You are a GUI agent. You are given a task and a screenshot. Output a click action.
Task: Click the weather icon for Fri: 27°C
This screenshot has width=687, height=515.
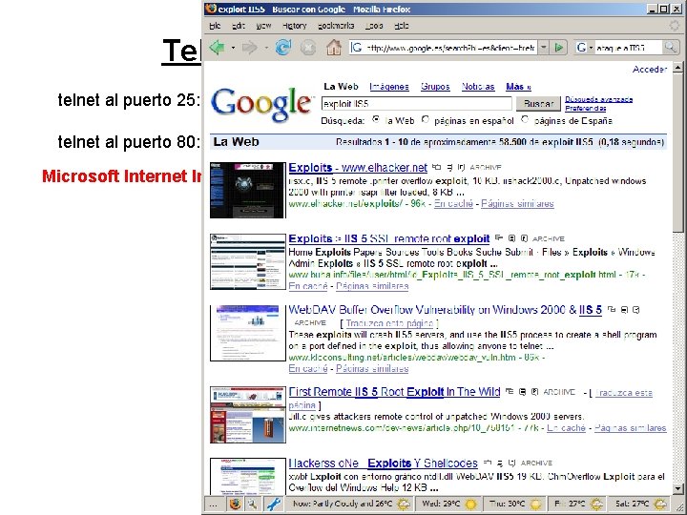click(596, 505)
